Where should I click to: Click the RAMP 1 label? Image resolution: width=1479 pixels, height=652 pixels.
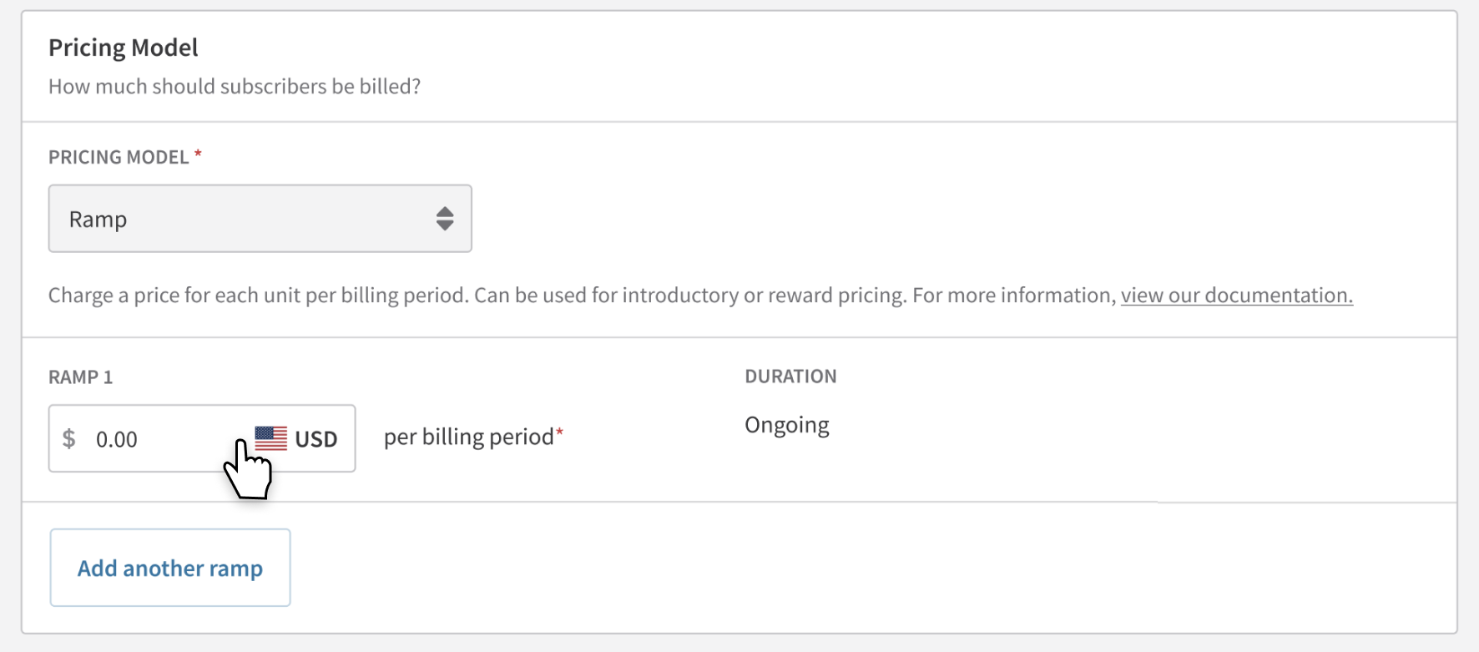pos(80,377)
